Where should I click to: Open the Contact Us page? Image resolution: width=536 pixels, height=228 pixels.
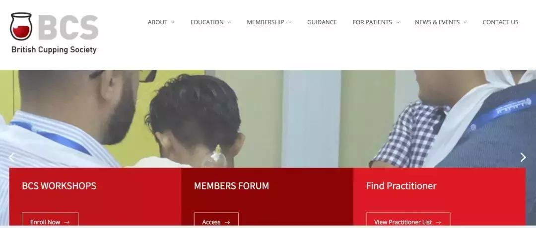pyautogui.click(x=500, y=22)
